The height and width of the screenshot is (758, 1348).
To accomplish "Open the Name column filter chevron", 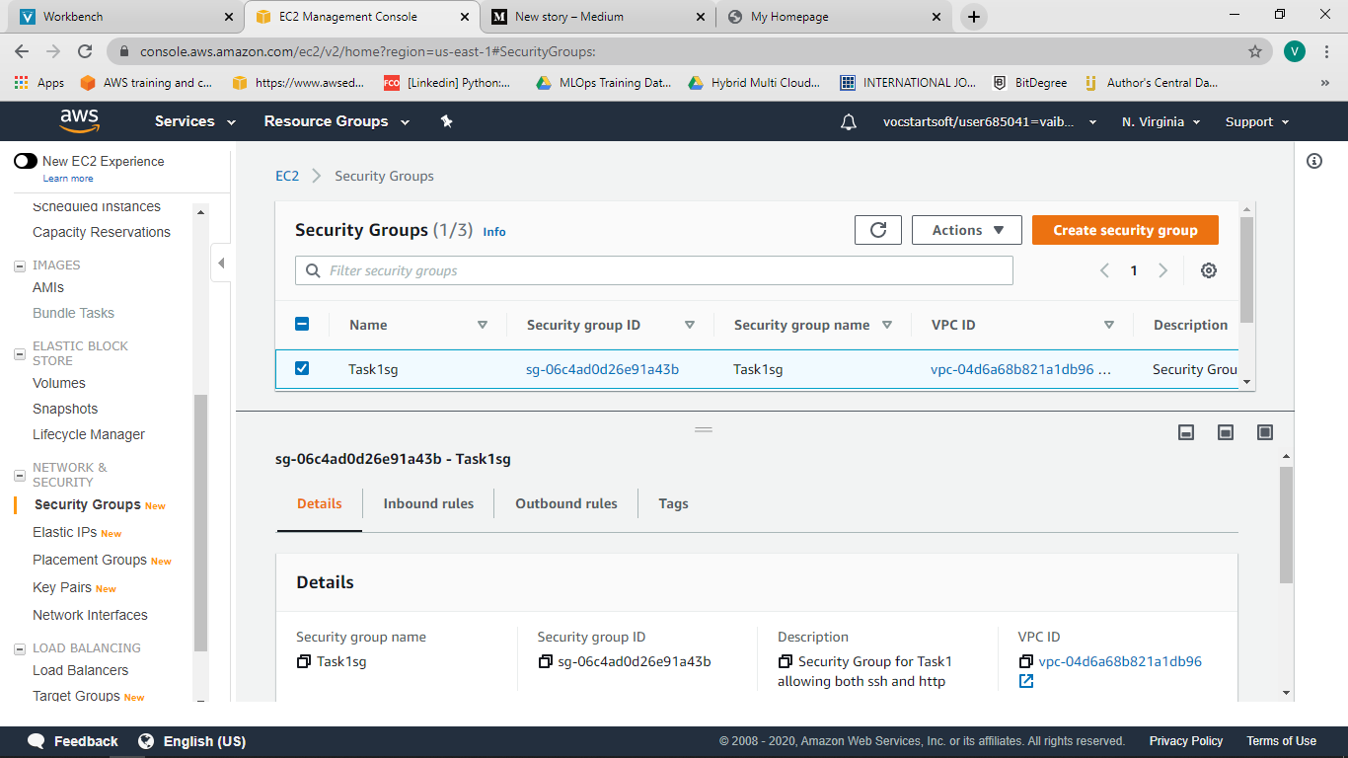I will [x=483, y=324].
